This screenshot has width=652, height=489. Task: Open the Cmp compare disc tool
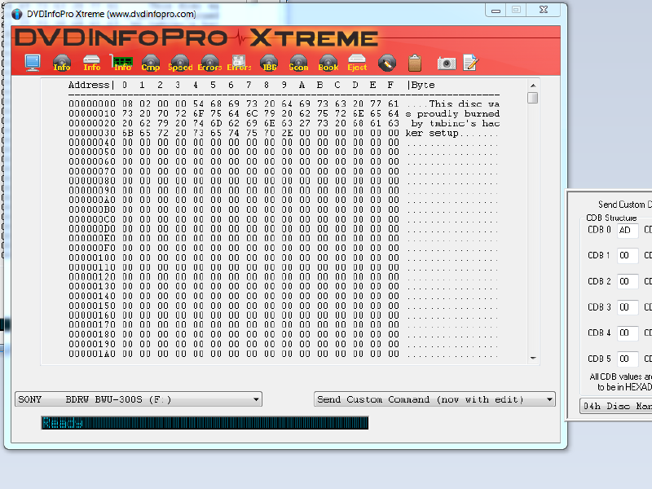click(x=150, y=62)
